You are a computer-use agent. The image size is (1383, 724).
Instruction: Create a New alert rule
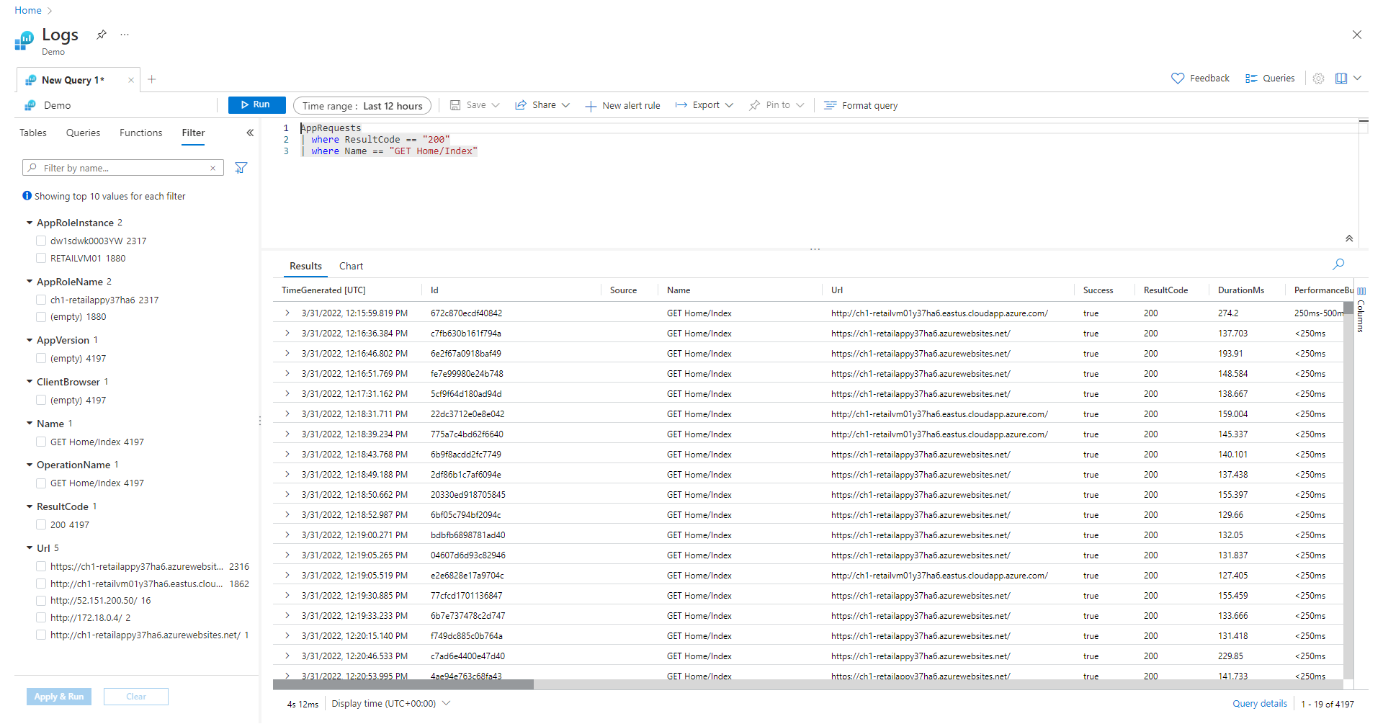coord(622,104)
